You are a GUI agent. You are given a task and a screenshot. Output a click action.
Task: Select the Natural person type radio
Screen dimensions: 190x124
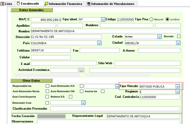(x=151, y=19)
